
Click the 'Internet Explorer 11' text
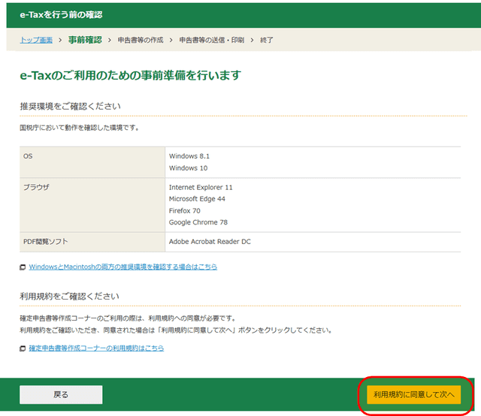[x=201, y=187]
